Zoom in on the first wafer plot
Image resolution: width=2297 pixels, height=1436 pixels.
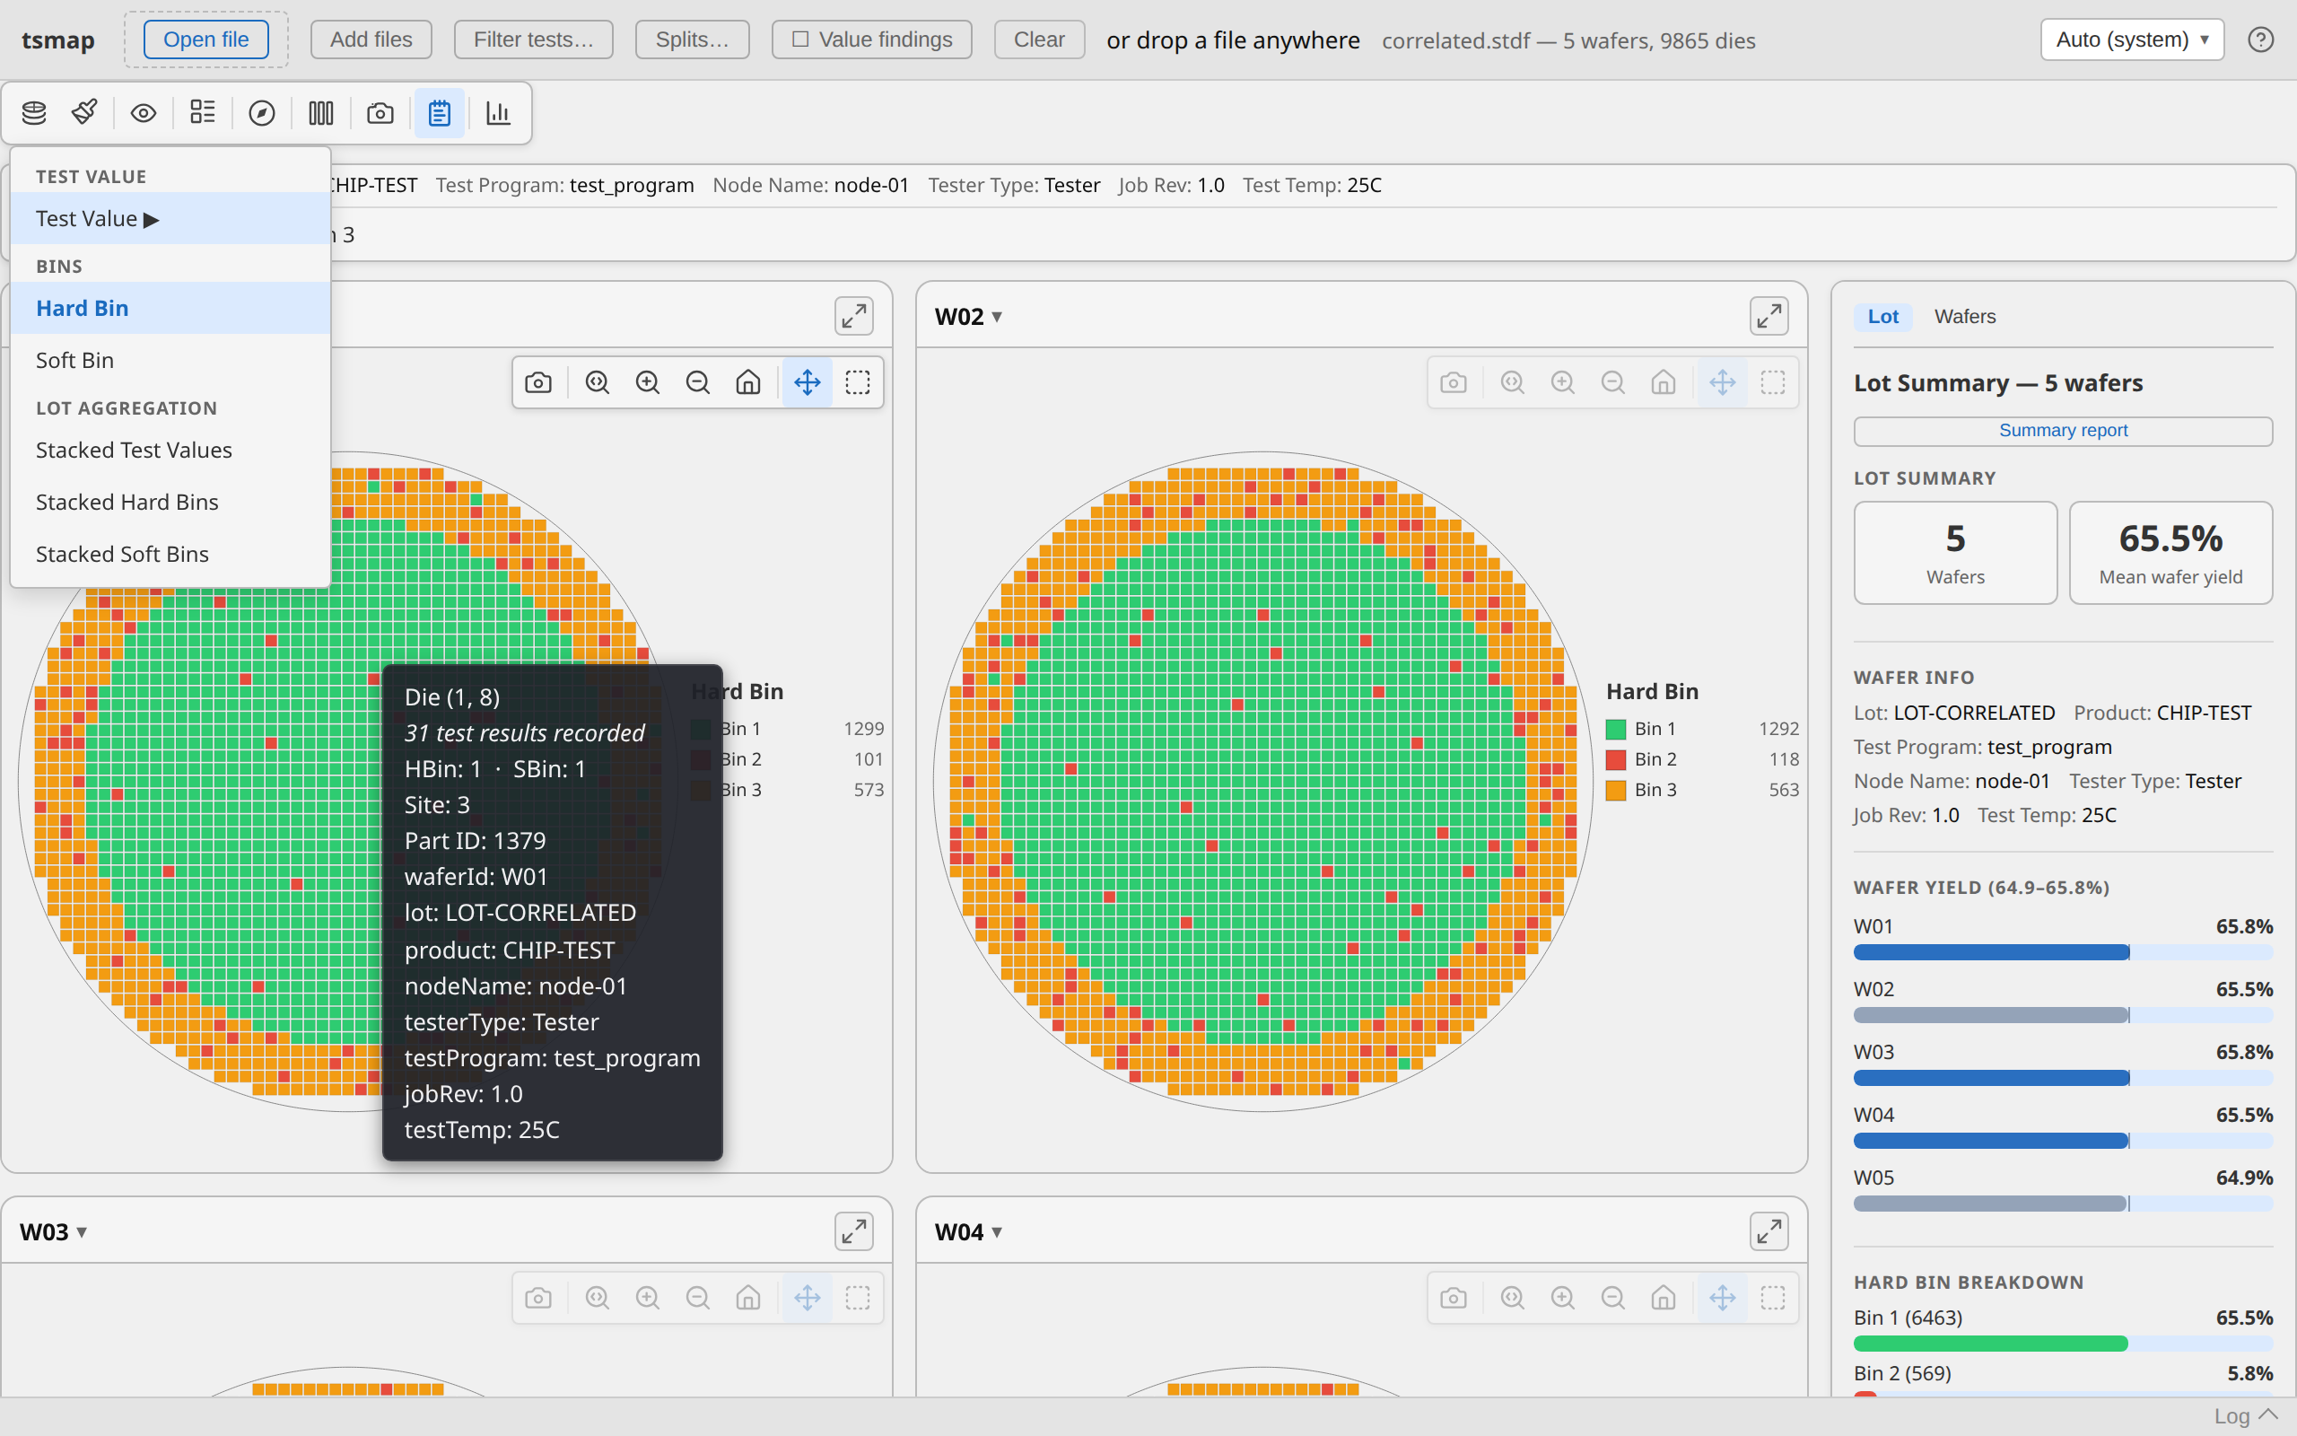[x=647, y=382]
